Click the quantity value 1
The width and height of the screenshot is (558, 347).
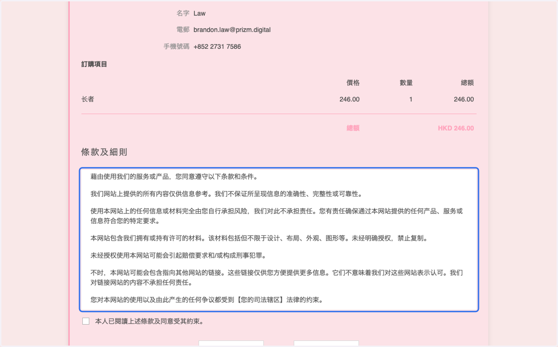[x=411, y=99]
